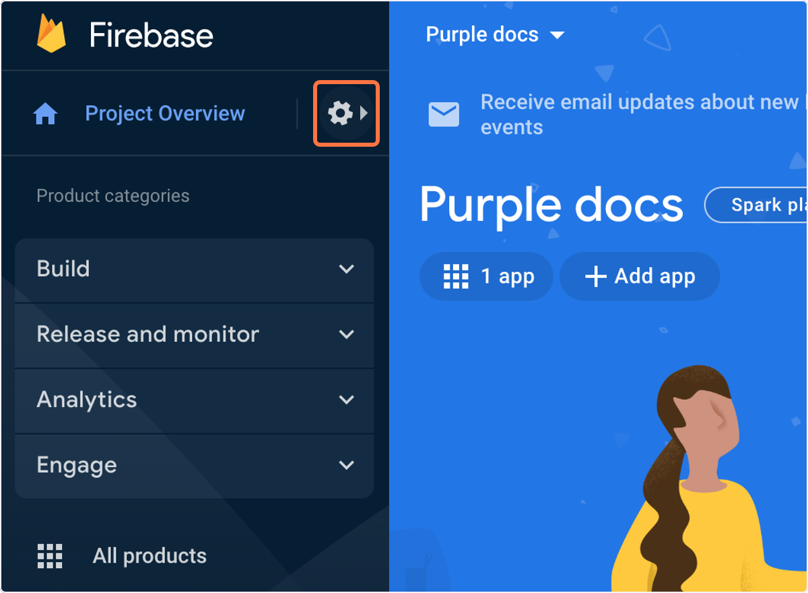This screenshot has height=593, width=808.
Task: Click the large Purple docs heading
Action: [551, 205]
